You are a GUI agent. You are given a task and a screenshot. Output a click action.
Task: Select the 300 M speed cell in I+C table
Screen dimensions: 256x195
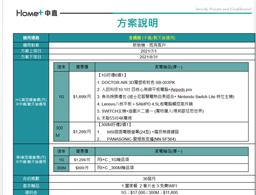click(x=61, y=132)
